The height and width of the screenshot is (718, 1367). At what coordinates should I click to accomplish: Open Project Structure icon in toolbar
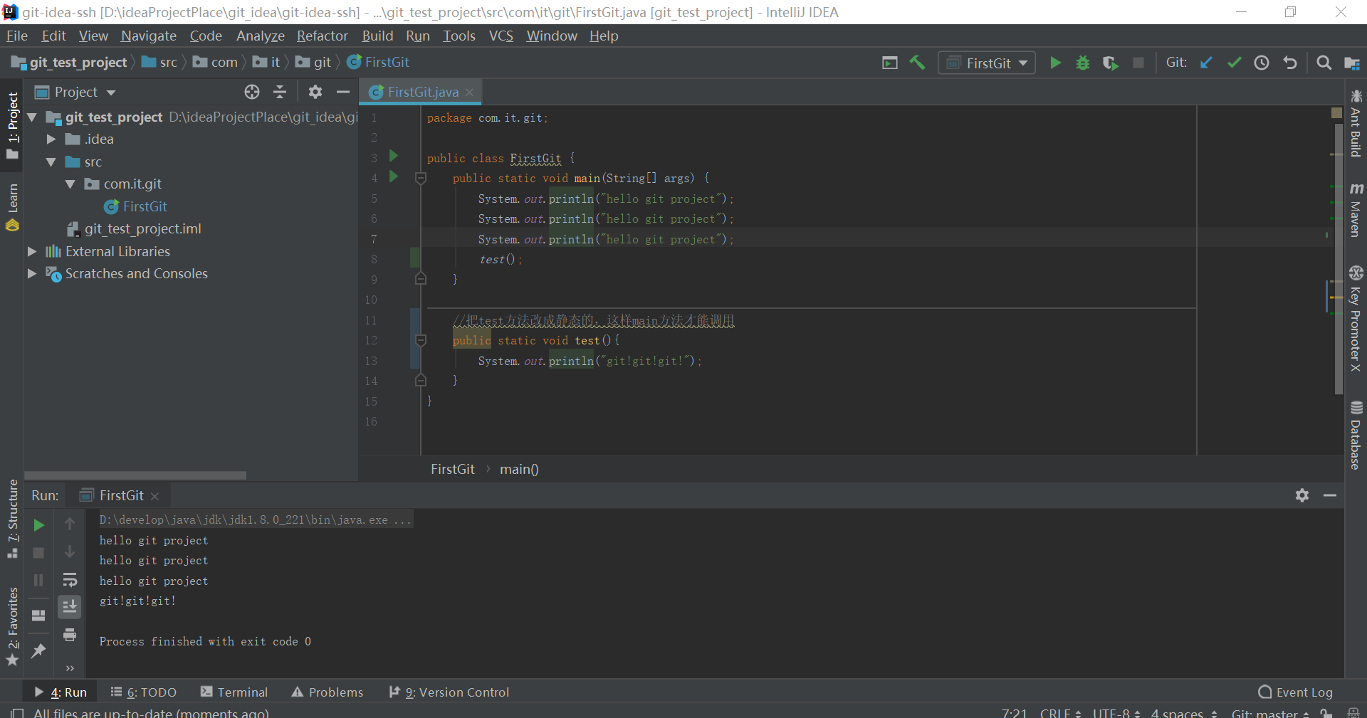(x=1352, y=63)
